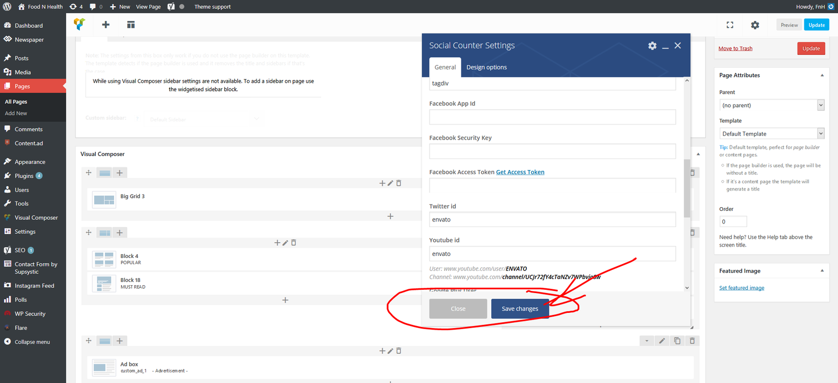838x383 pixels.
Task: Open Appearance in the admin sidebar menu
Action: click(x=30, y=162)
